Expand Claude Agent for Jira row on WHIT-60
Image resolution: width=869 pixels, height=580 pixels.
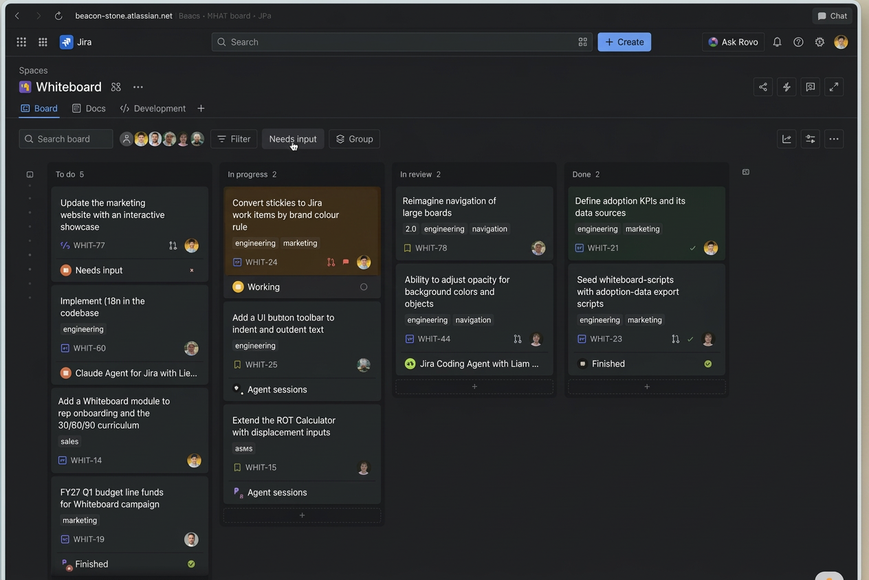click(x=130, y=373)
